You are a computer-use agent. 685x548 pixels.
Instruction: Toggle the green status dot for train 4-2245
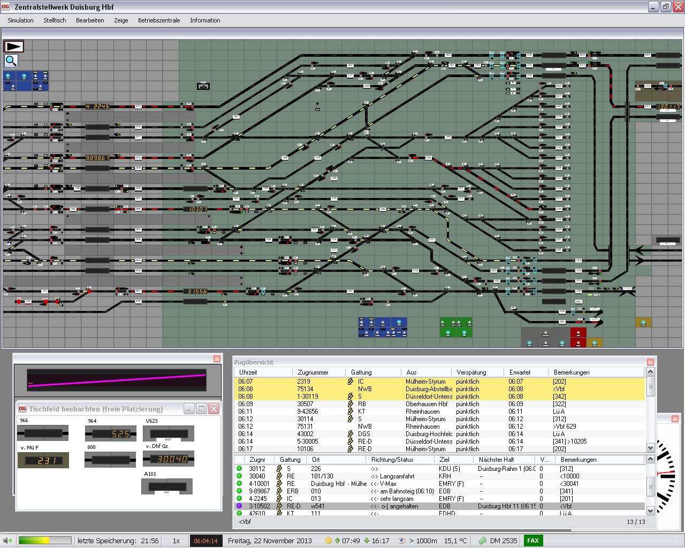pos(239,498)
